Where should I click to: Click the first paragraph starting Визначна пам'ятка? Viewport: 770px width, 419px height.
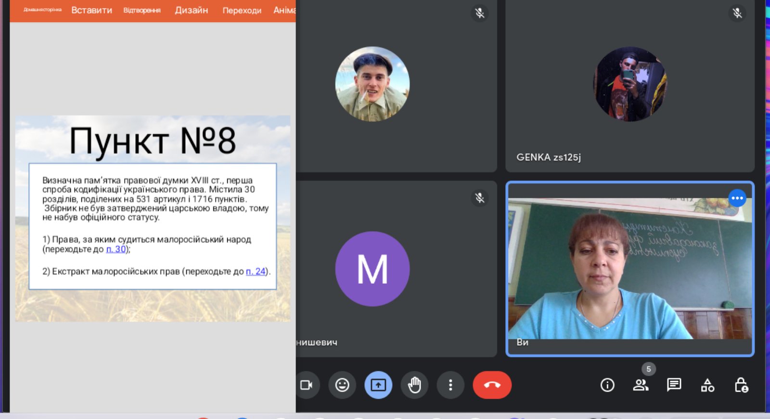click(x=155, y=198)
